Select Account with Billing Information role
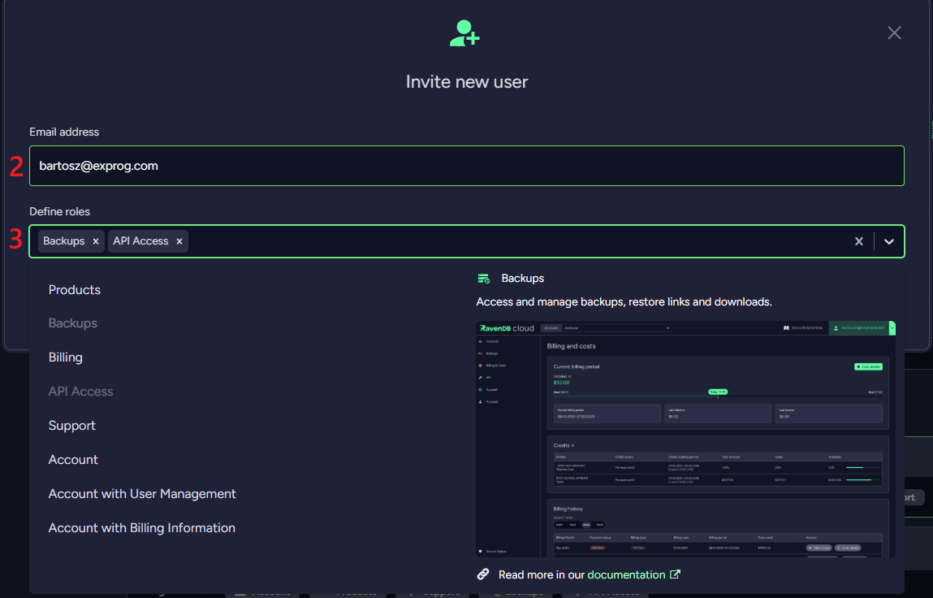The width and height of the screenshot is (933, 598). click(142, 528)
